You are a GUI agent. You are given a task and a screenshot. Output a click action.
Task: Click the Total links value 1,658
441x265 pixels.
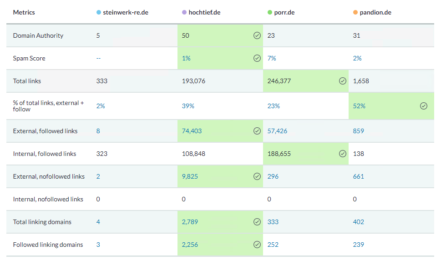pos(361,81)
